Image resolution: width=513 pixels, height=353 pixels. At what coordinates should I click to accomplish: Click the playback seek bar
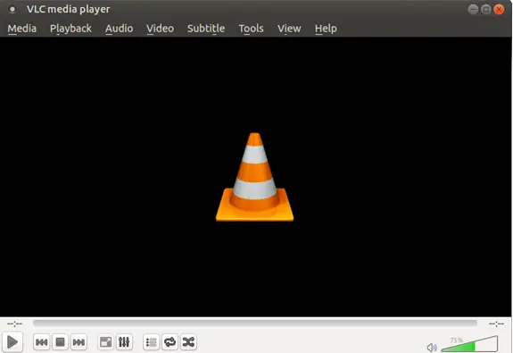(255, 324)
